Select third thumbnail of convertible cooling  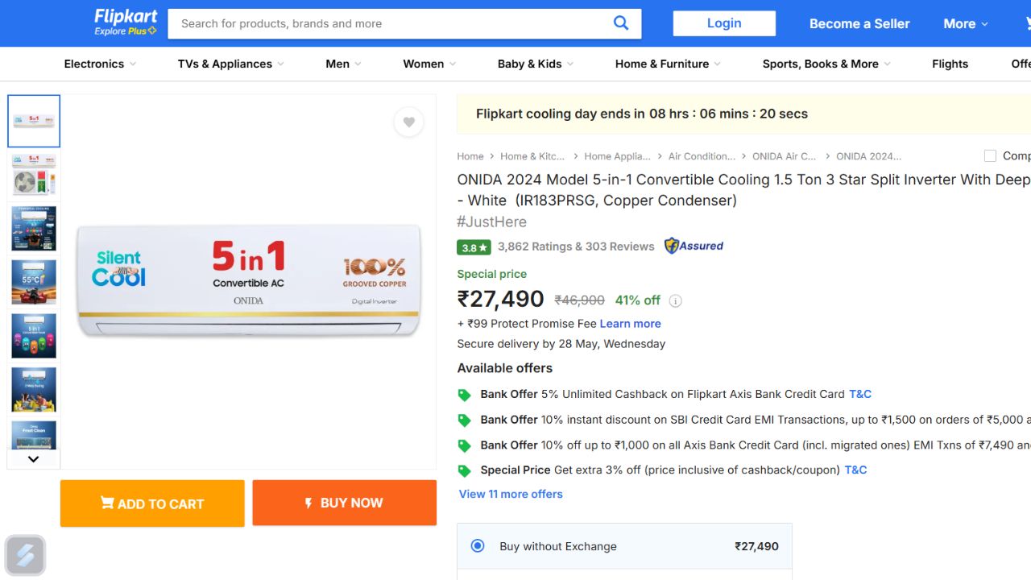tap(34, 229)
